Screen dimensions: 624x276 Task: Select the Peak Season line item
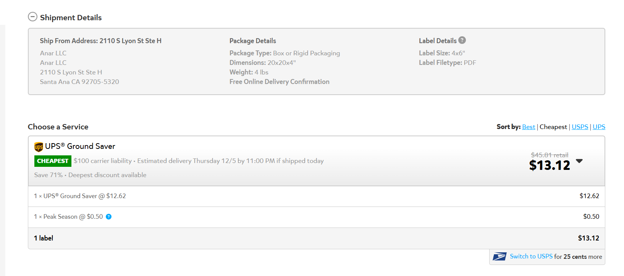tap(317, 217)
